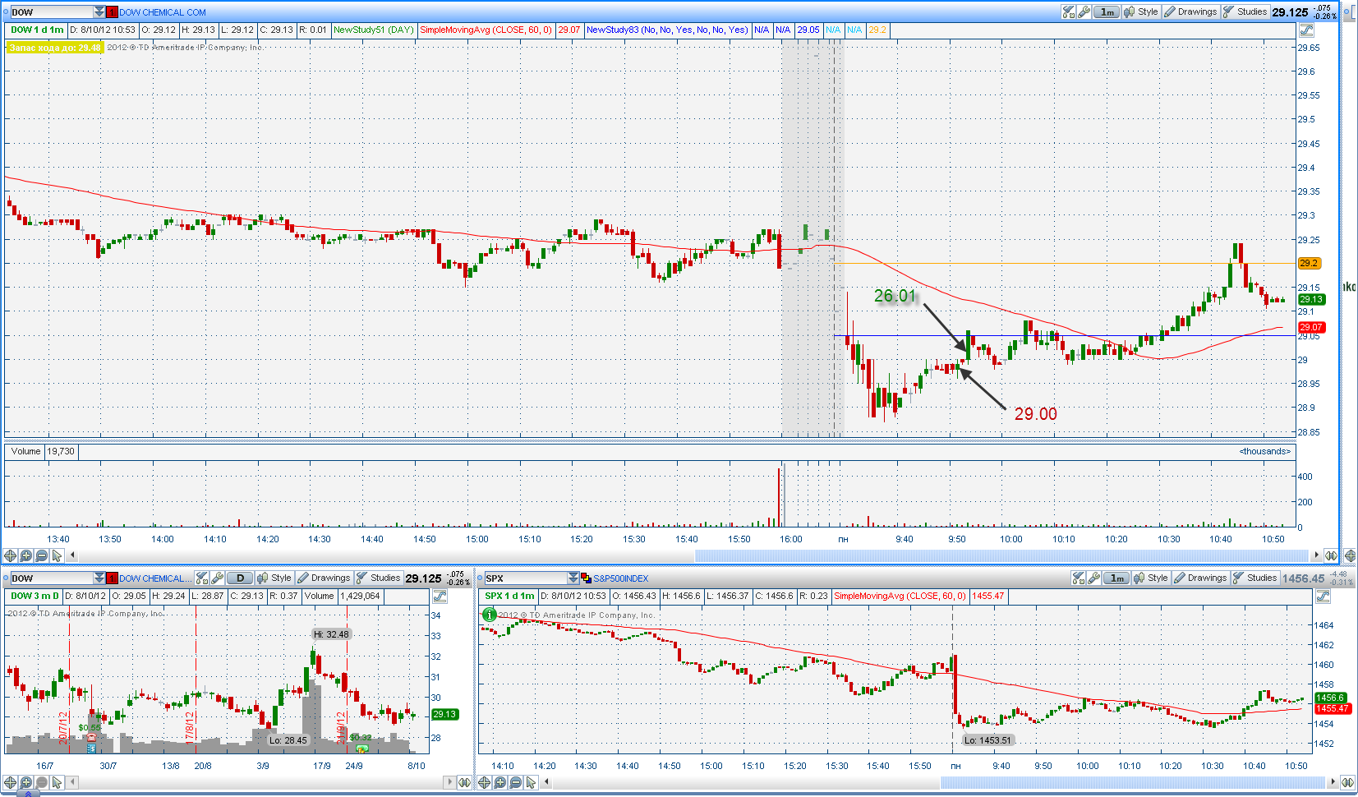
Task: Open the Style menu in the SPX chart
Action: pyautogui.click(x=1151, y=578)
